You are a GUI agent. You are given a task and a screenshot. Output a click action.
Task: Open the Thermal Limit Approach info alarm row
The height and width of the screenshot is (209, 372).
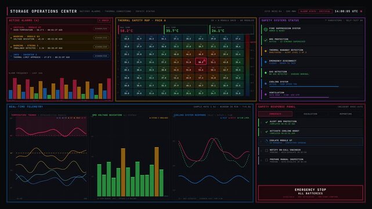(60, 56)
